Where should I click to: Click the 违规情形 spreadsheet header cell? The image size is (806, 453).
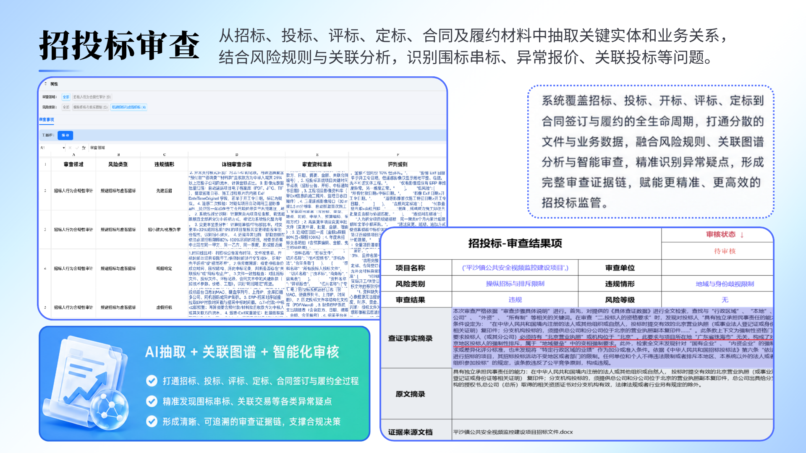point(165,164)
